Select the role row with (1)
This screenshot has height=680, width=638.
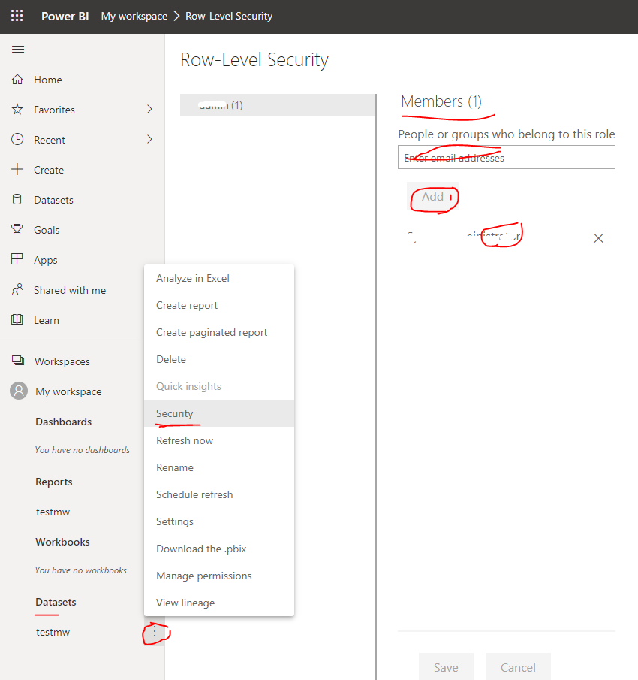tap(278, 105)
